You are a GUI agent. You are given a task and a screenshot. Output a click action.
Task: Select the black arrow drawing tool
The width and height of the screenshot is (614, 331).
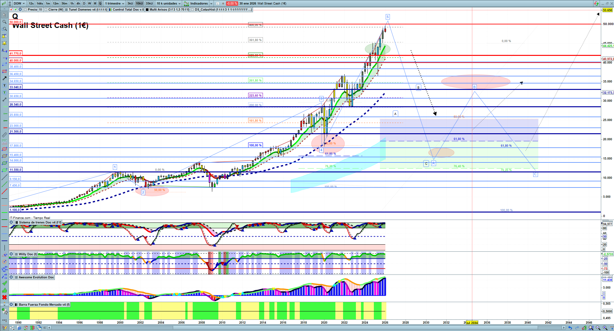pos(4,78)
